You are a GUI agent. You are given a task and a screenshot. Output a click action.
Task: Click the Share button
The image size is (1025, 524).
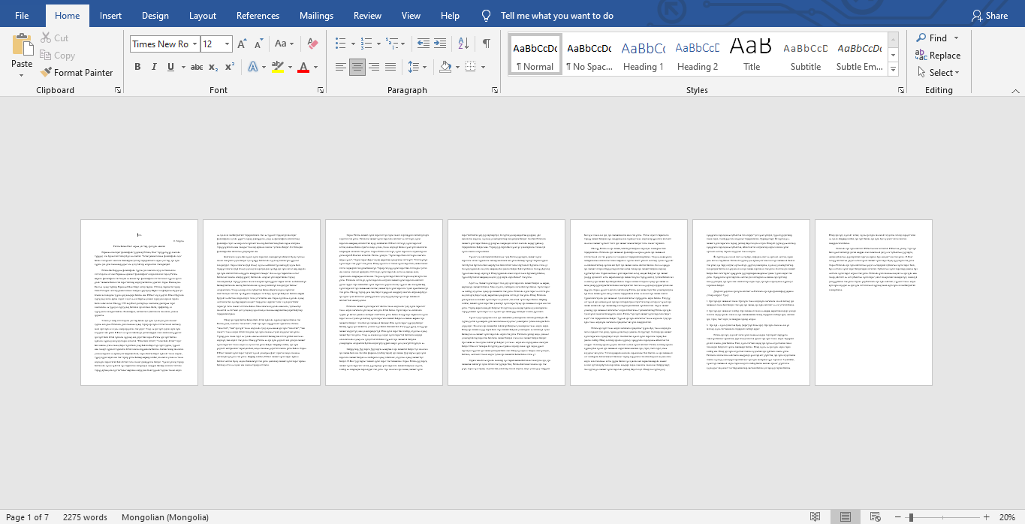989,16
